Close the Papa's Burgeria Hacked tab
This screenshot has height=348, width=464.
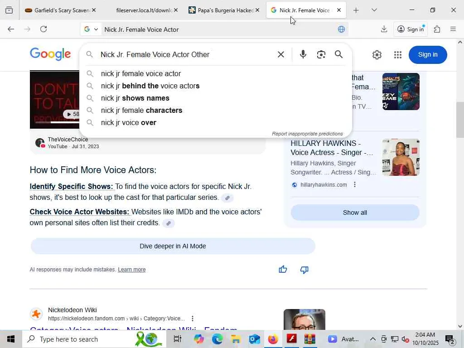point(257,10)
